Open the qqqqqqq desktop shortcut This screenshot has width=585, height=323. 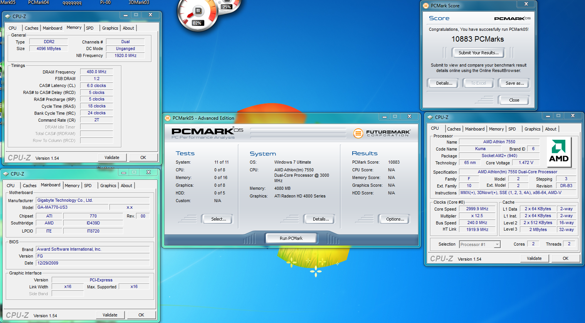point(72,2)
